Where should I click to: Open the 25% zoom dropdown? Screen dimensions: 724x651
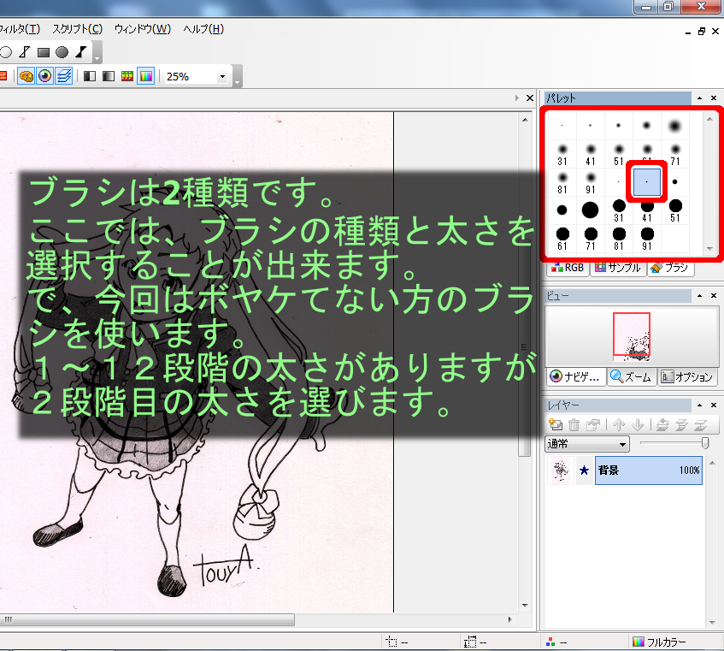pos(223,76)
